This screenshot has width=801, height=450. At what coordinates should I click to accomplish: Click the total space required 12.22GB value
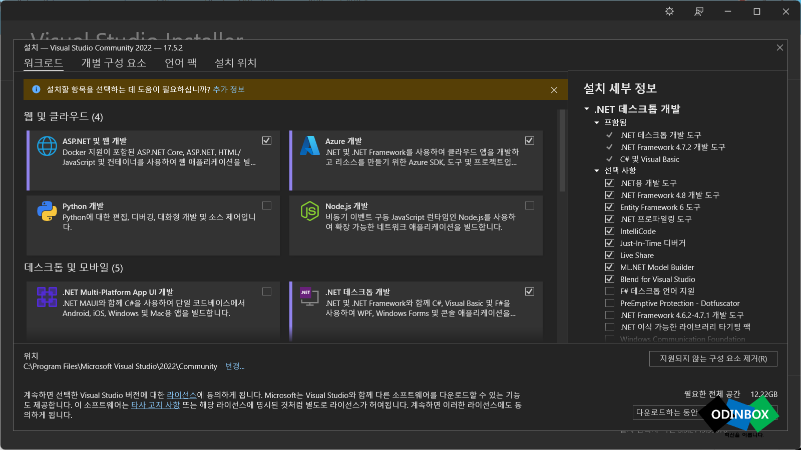pyautogui.click(x=764, y=394)
